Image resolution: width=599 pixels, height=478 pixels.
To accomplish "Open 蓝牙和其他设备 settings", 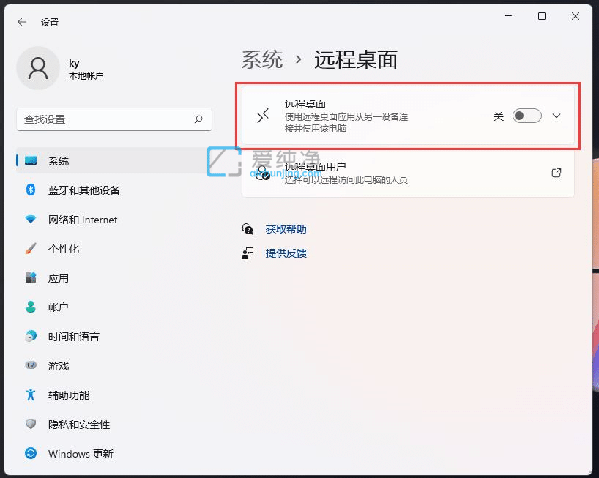I will [x=114, y=190].
